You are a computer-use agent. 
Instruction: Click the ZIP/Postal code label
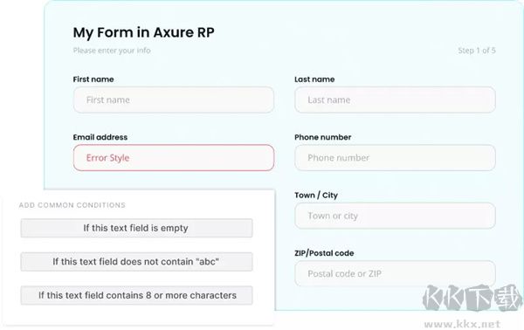324,253
